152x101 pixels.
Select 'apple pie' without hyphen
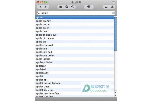(75, 42)
